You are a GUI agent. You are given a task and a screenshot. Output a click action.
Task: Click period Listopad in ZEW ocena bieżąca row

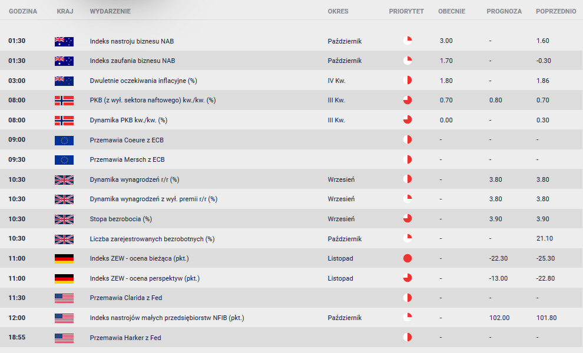click(340, 259)
